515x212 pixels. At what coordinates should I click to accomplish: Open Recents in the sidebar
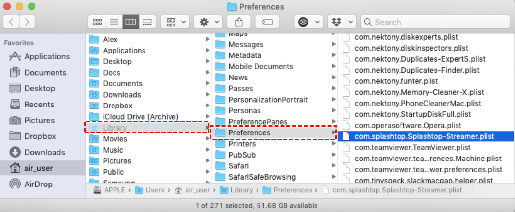[x=39, y=104]
